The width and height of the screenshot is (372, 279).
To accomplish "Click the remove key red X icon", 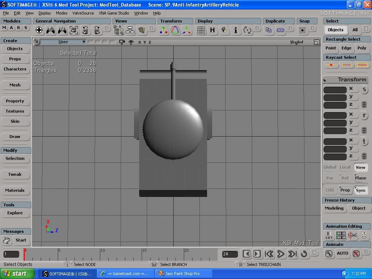I will point(356,254).
